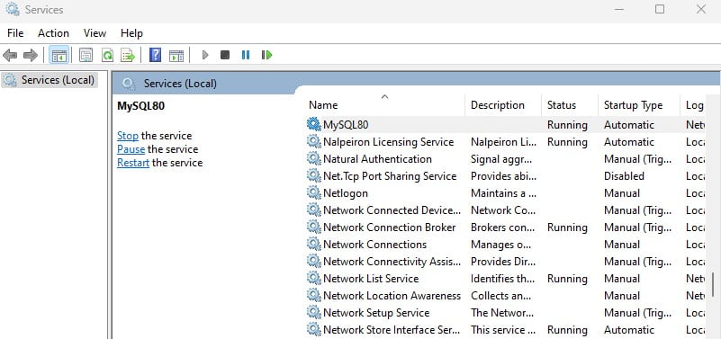Toggle Show/Hide Action Pane icon
The height and width of the screenshot is (339, 721).
pos(176,56)
